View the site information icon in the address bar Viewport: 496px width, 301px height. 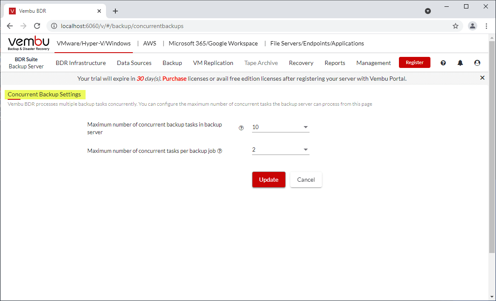[x=54, y=26]
